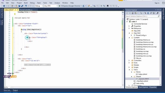This screenshot has width=165, height=93.
Task: Save the current file with the Save icon
Action: click(19, 6)
